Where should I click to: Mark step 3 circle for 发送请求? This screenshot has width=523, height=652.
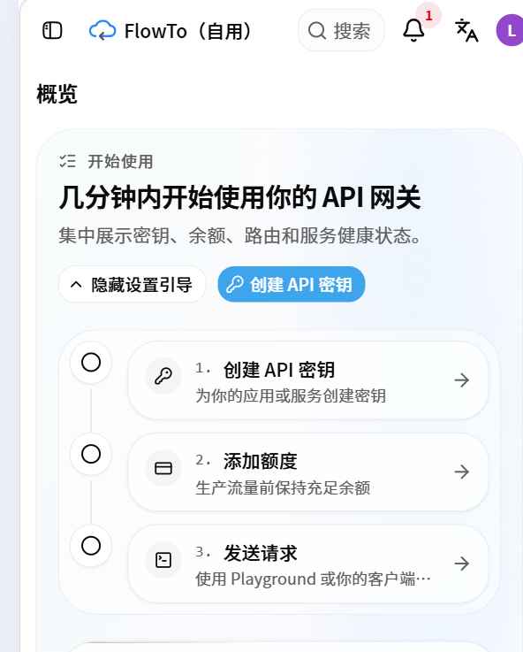point(91,546)
